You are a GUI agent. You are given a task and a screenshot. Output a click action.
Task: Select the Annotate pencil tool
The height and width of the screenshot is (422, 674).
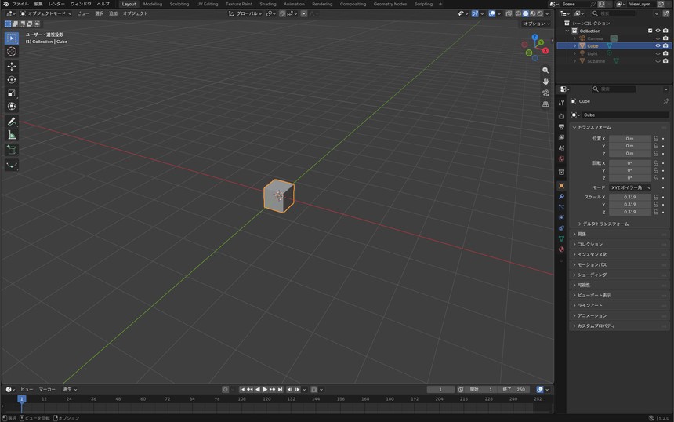coord(12,122)
